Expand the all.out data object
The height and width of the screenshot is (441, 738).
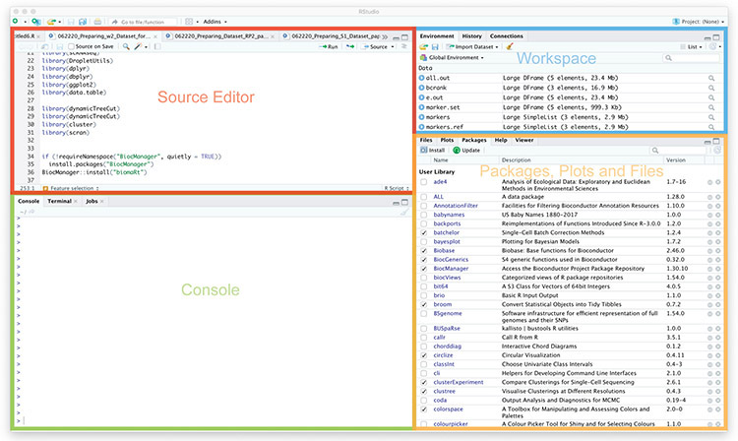pos(422,78)
